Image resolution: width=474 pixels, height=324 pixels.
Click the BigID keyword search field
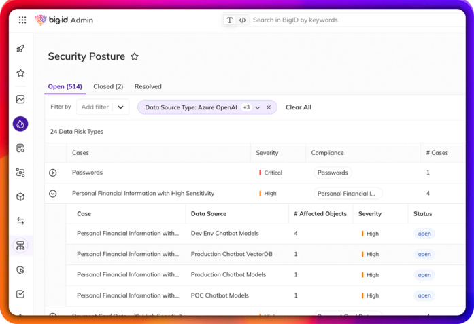coord(340,20)
